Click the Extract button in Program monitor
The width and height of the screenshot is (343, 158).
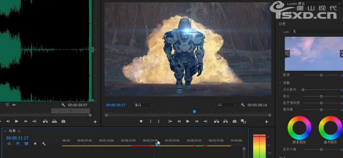coord(225,121)
